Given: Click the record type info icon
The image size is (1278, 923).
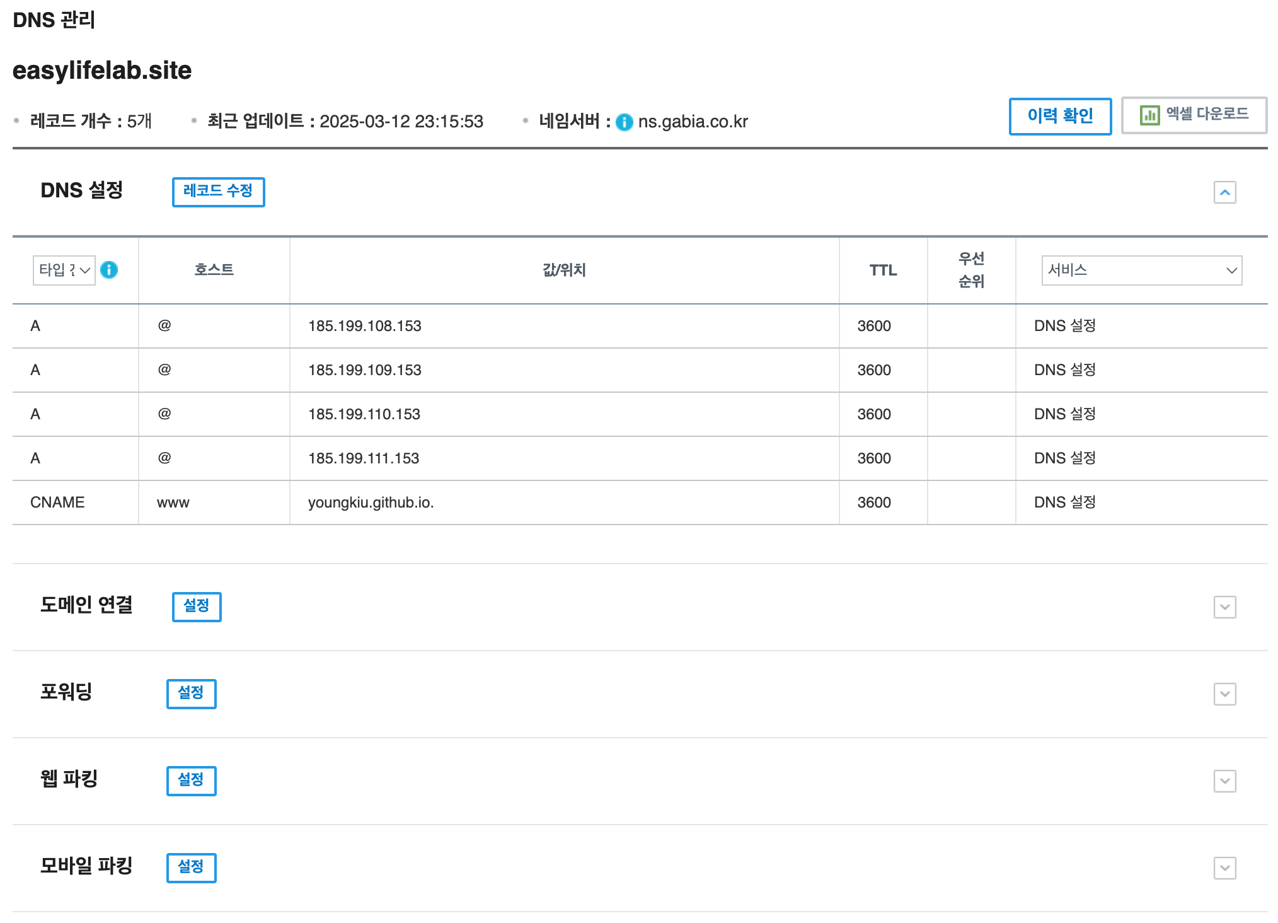Looking at the screenshot, I should click(109, 270).
